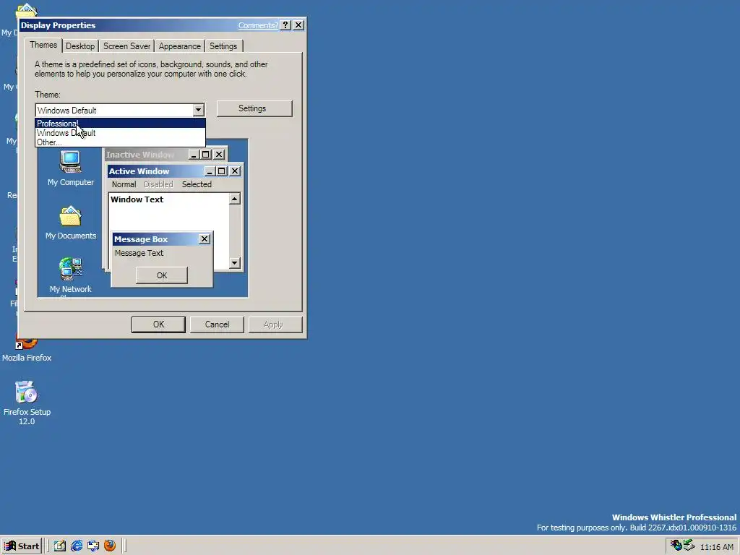740x555 pixels.
Task: Switch to the Themes tab
Action: (x=43, y=45)
